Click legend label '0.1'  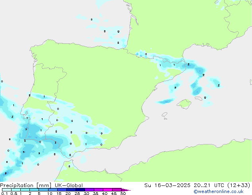[4, 193]
